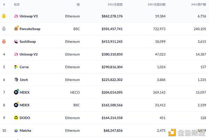Image resolution: width=209 pixels, height=140 pixels.
Task: Click the DODO yellow bird icon
Action: (x=16, y=118)
